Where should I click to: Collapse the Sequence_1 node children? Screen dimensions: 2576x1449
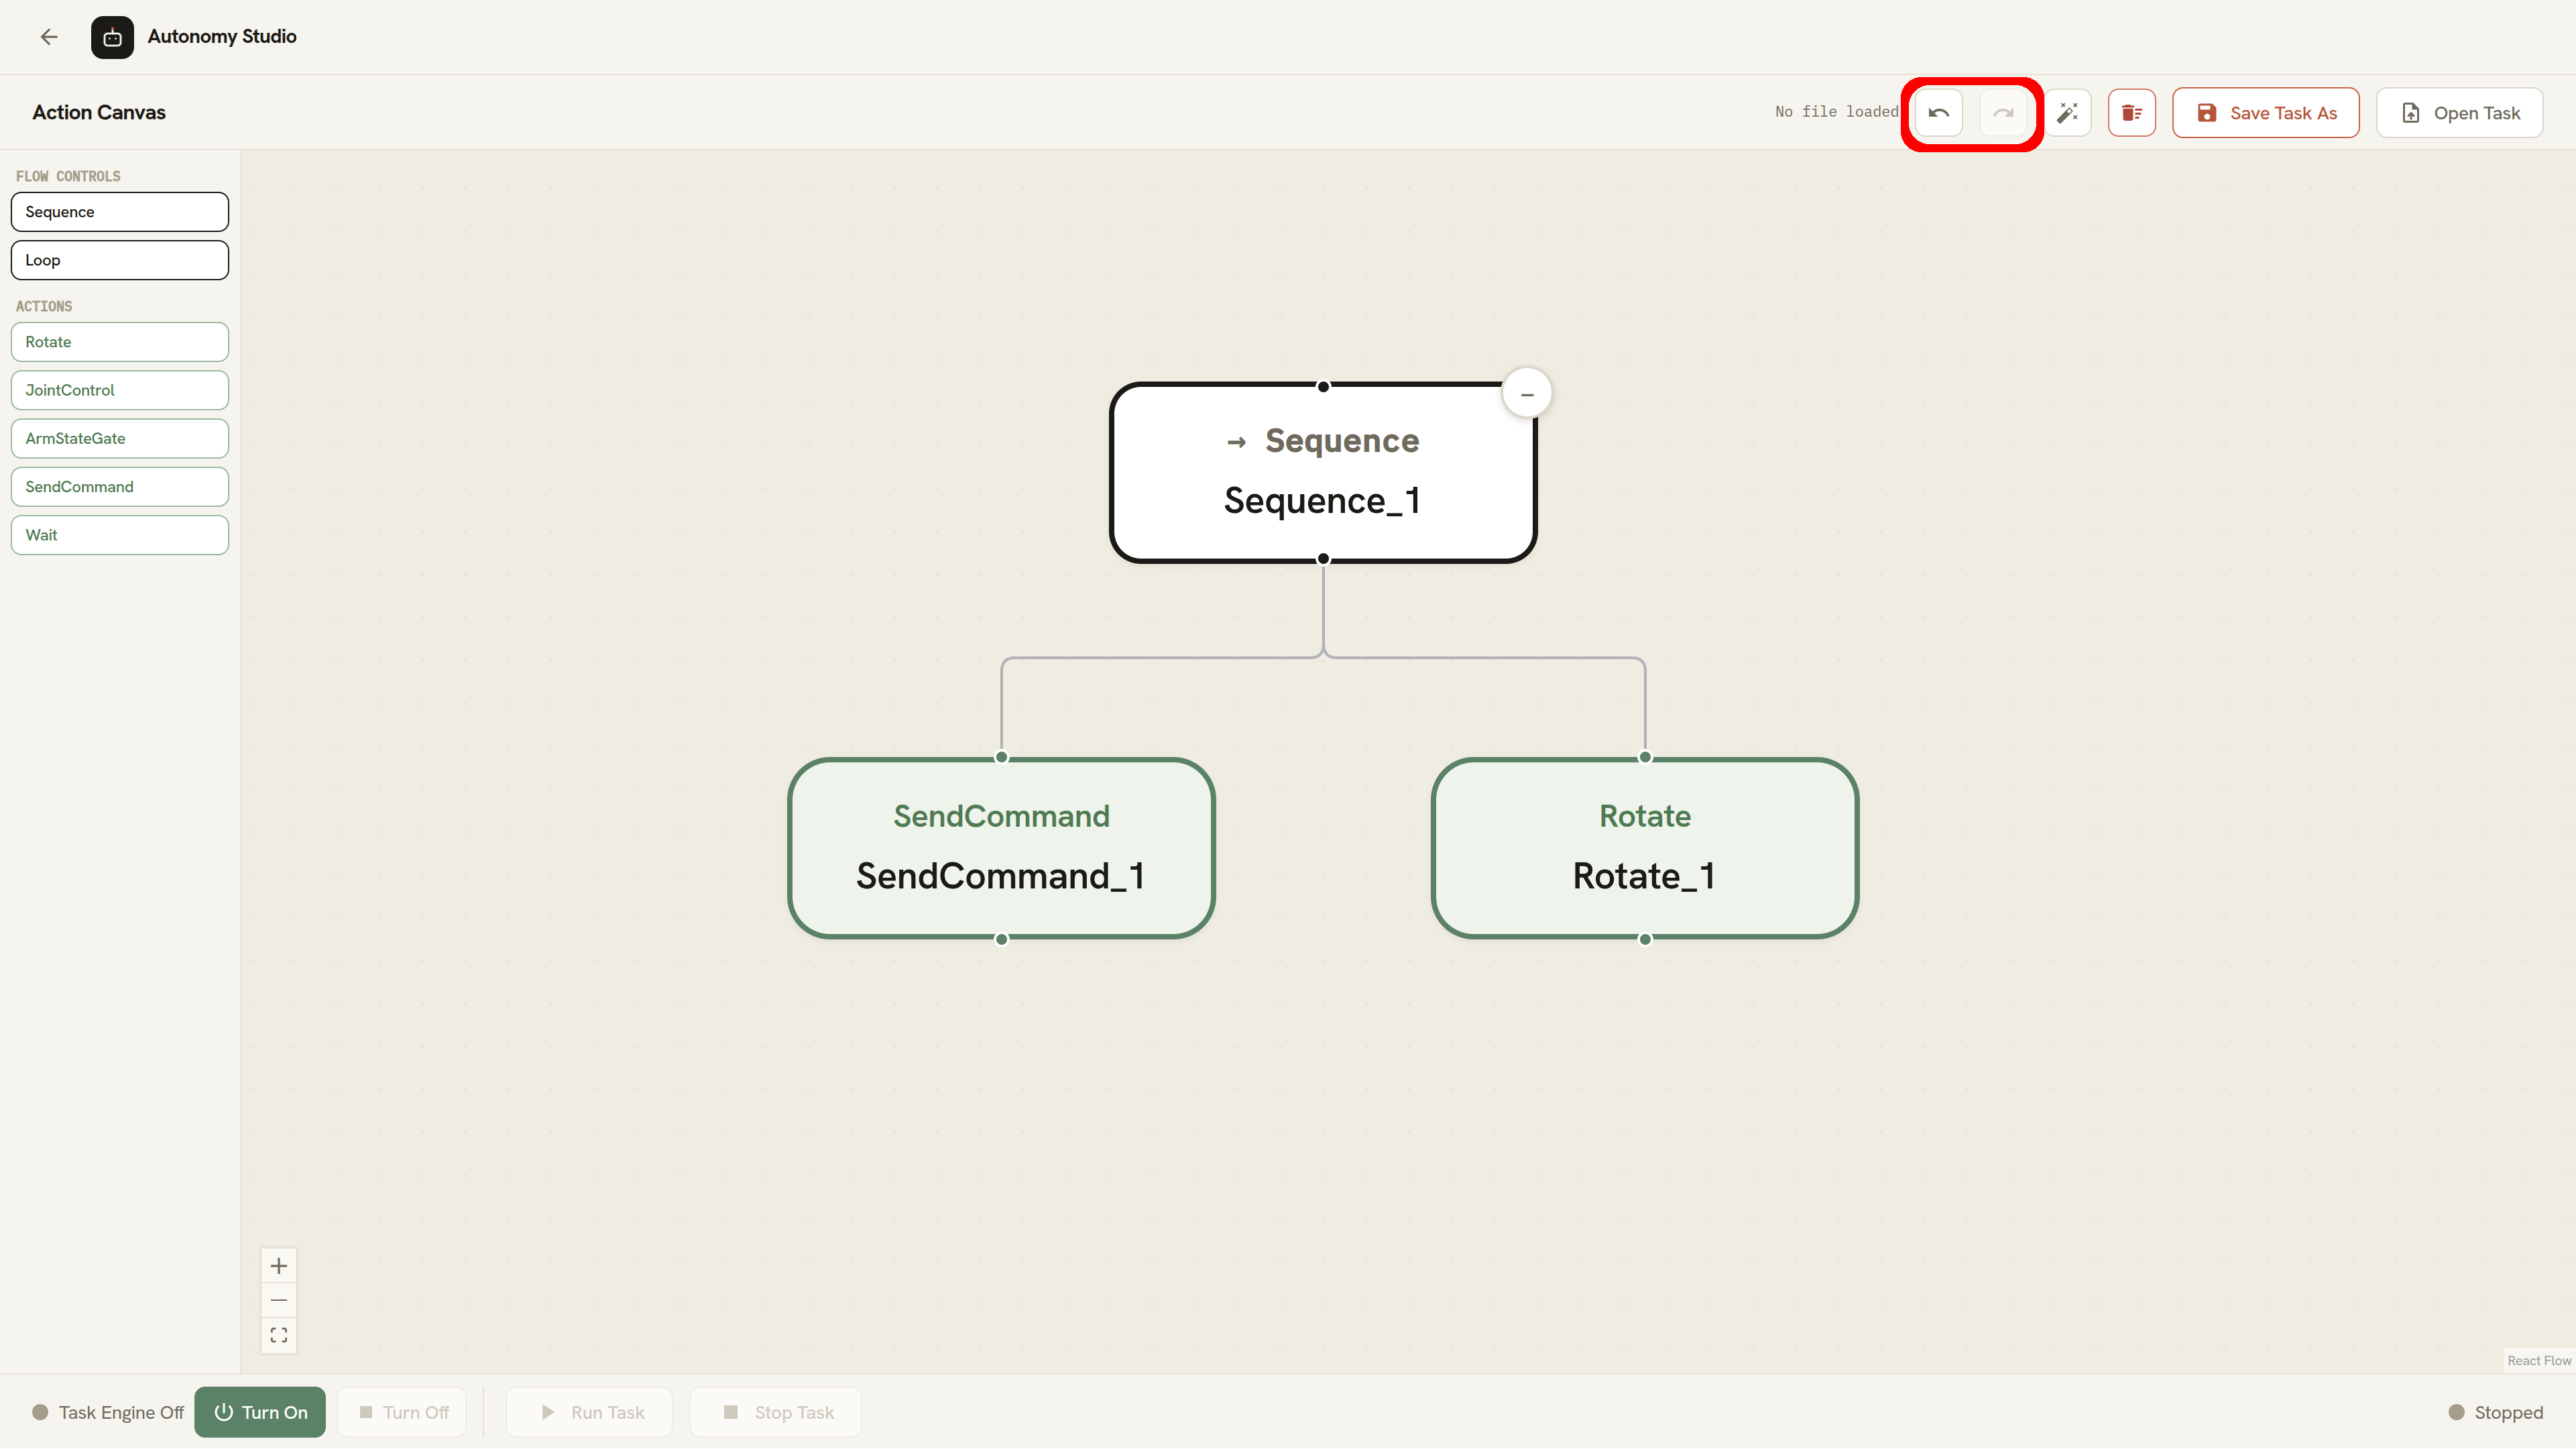pos(1527,394)
